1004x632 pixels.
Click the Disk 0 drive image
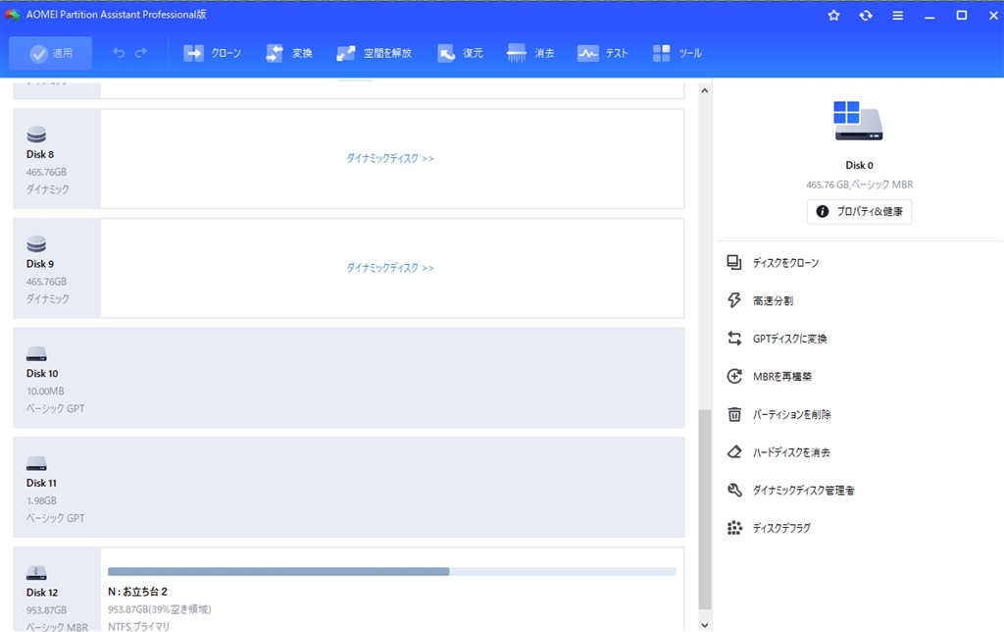tap(859, 121)
